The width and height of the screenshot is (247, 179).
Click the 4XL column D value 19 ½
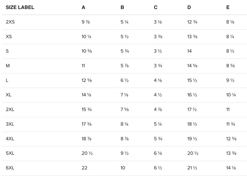coord(193,139)
